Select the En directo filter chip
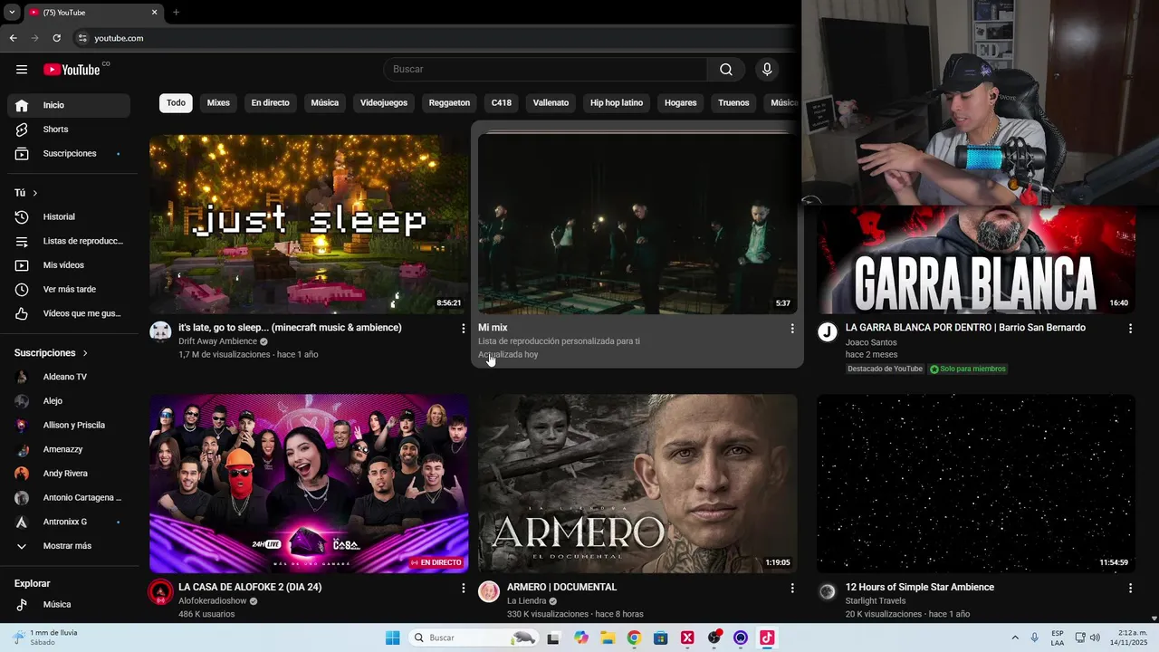 tap(271, 103)
